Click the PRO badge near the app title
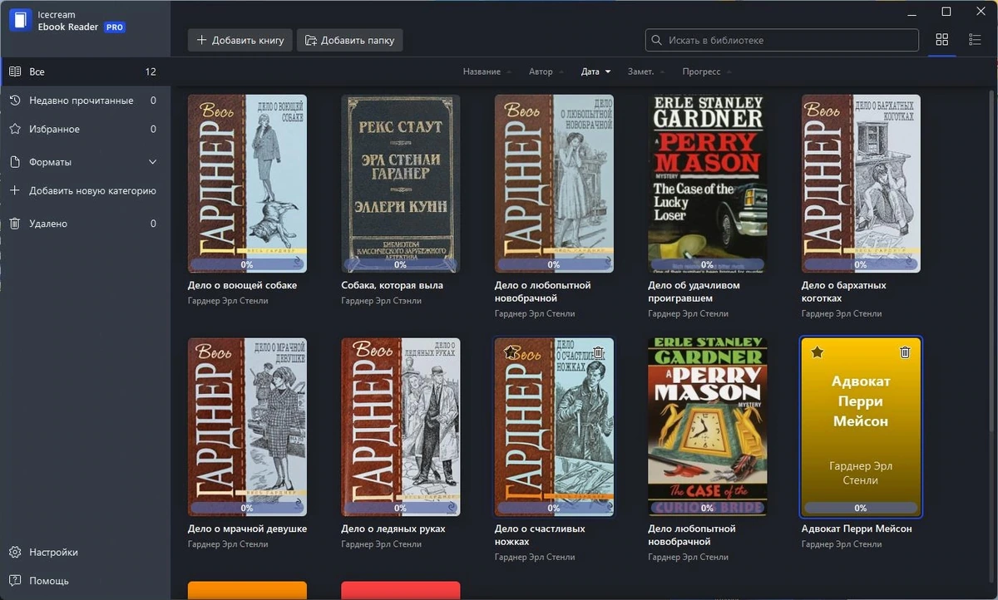 point(114,27)
